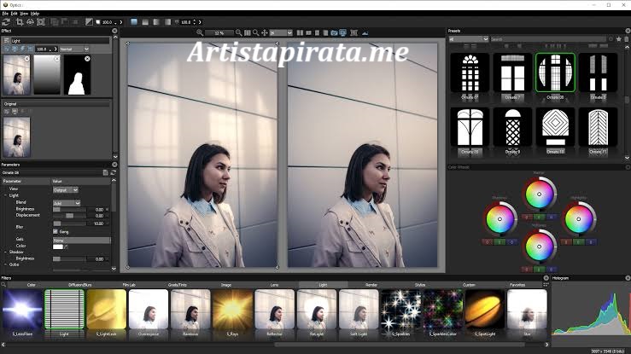
Task: Click the Presets favorites star icon
Action: click(619, 39)
